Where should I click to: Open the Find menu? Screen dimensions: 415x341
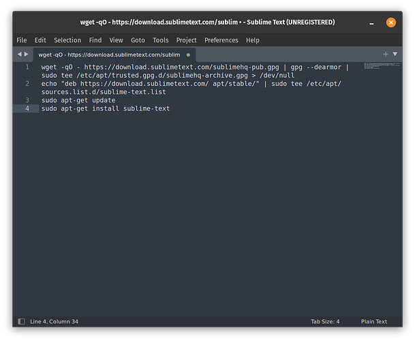pos(95,40)
